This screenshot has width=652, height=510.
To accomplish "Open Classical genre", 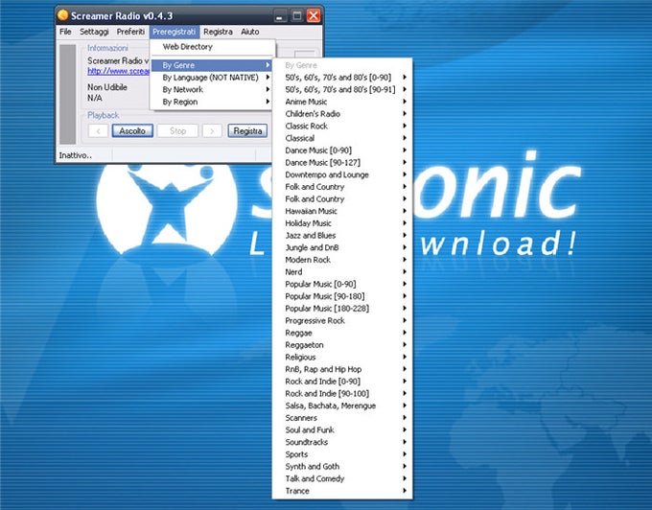I will [342, 138].
